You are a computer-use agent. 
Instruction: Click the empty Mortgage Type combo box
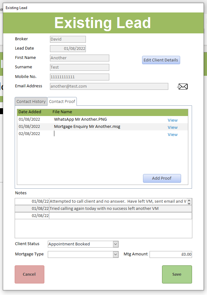(x=81, y=254)
